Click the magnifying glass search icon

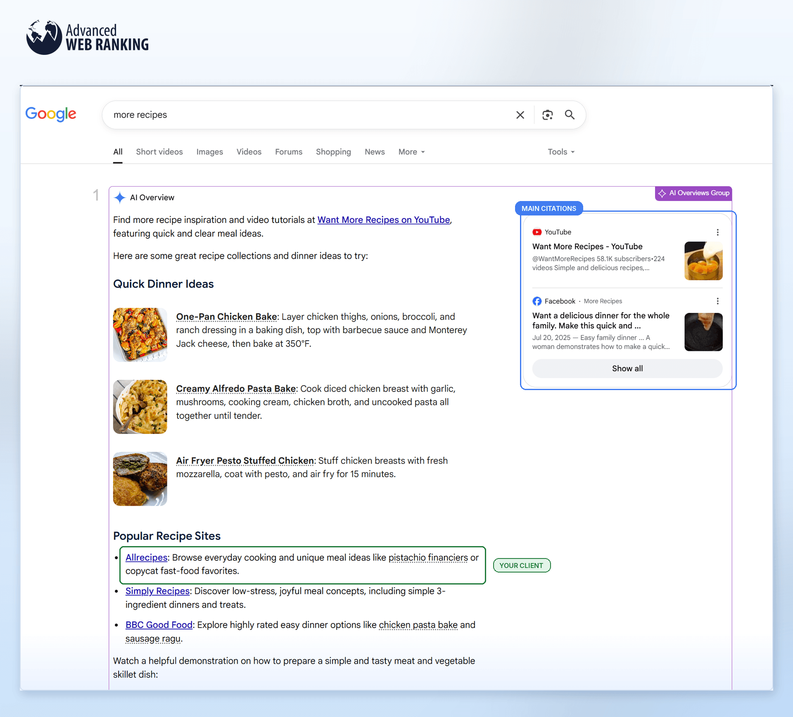tap(570, 115)
